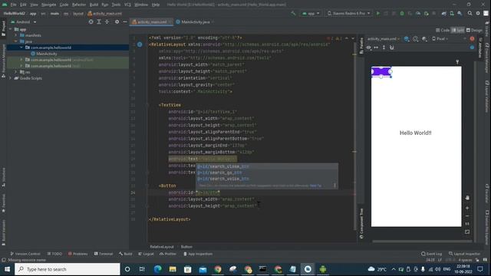Open File Explorer from the taskbar
This screenshot has width=491, height=276.
(173, 269)
